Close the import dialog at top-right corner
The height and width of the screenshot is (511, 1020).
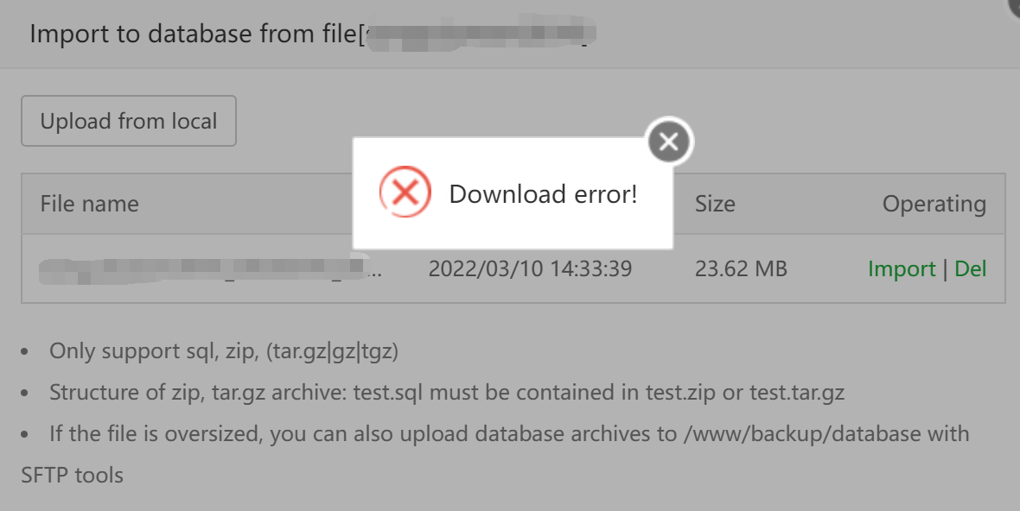pos(1015,4)
